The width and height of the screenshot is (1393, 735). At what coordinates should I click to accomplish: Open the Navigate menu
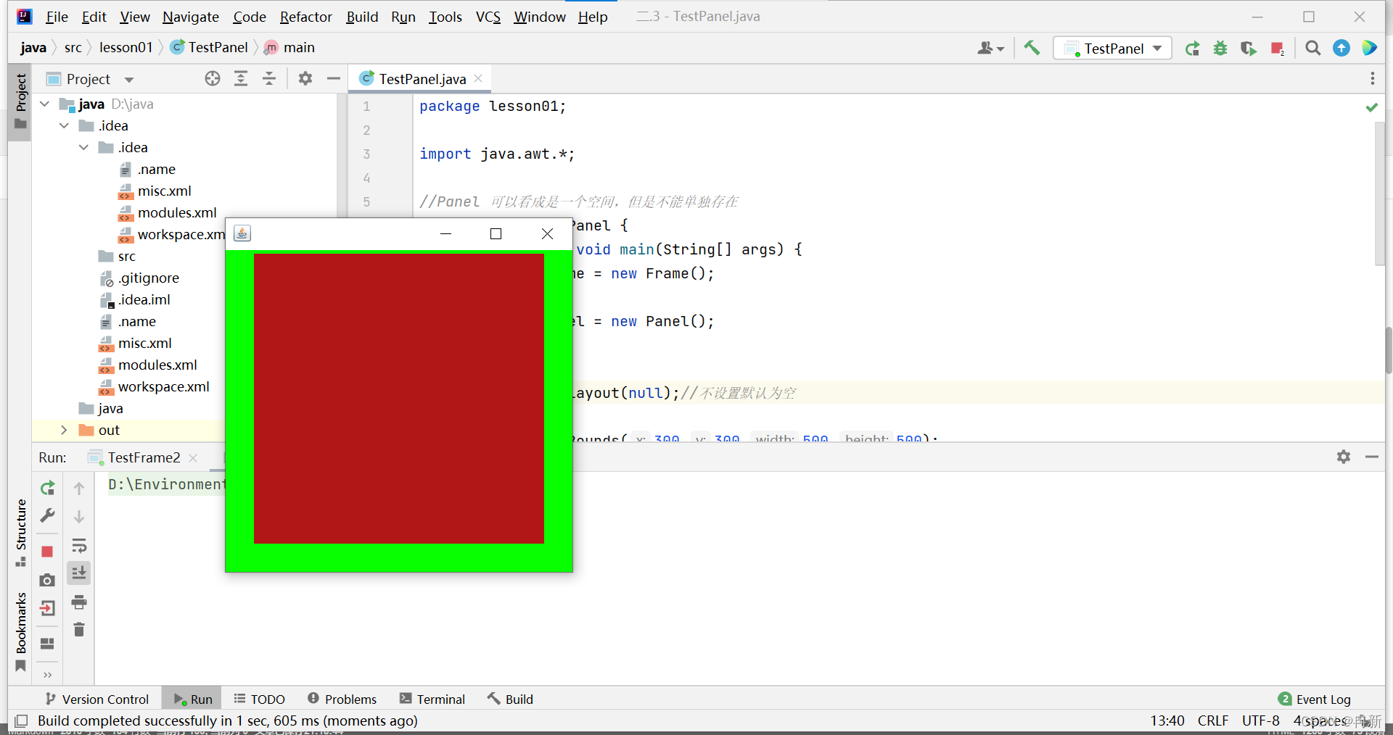tap(191, 17)
